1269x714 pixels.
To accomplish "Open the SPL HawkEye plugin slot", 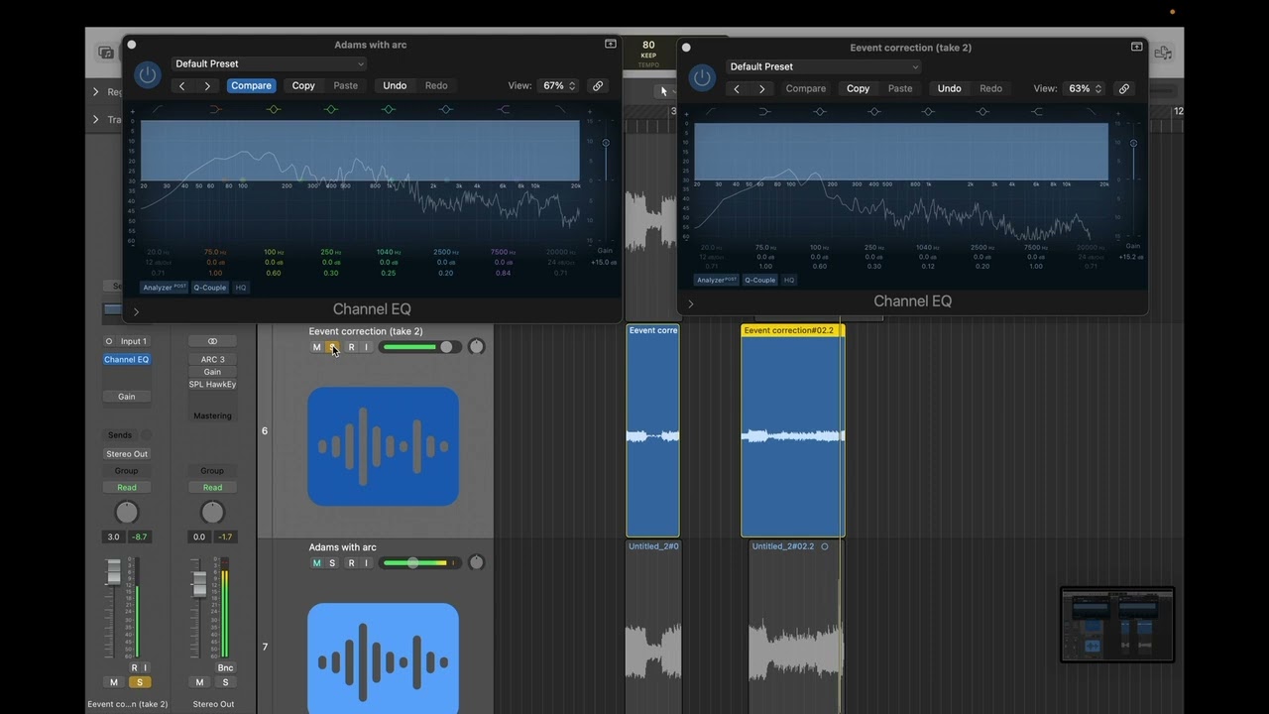I will click(212, 384).
